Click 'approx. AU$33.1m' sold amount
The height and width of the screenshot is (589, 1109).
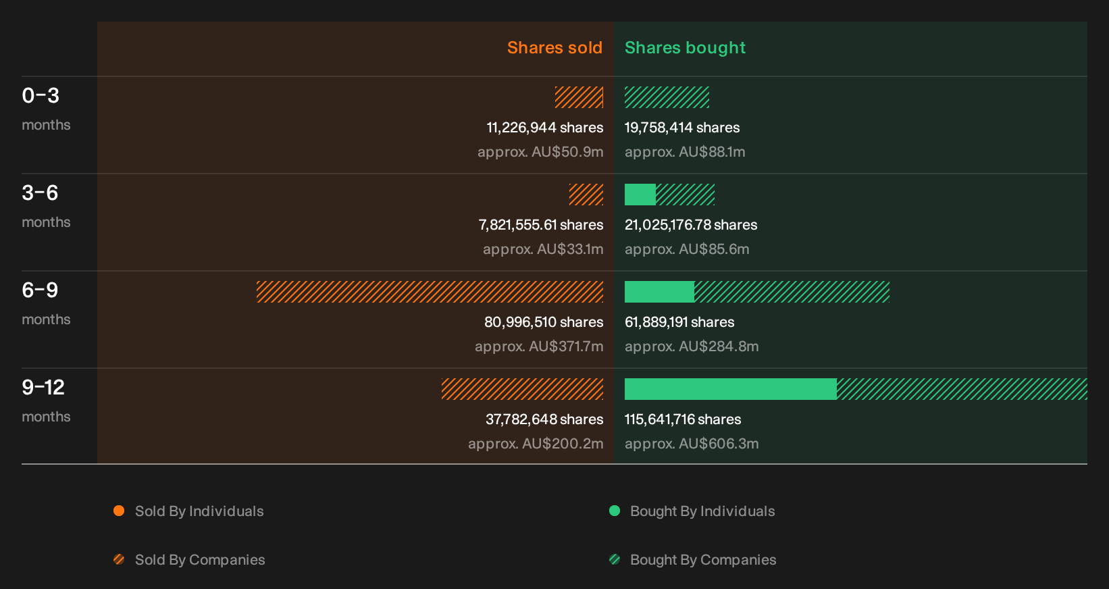[x=543, y=249]
